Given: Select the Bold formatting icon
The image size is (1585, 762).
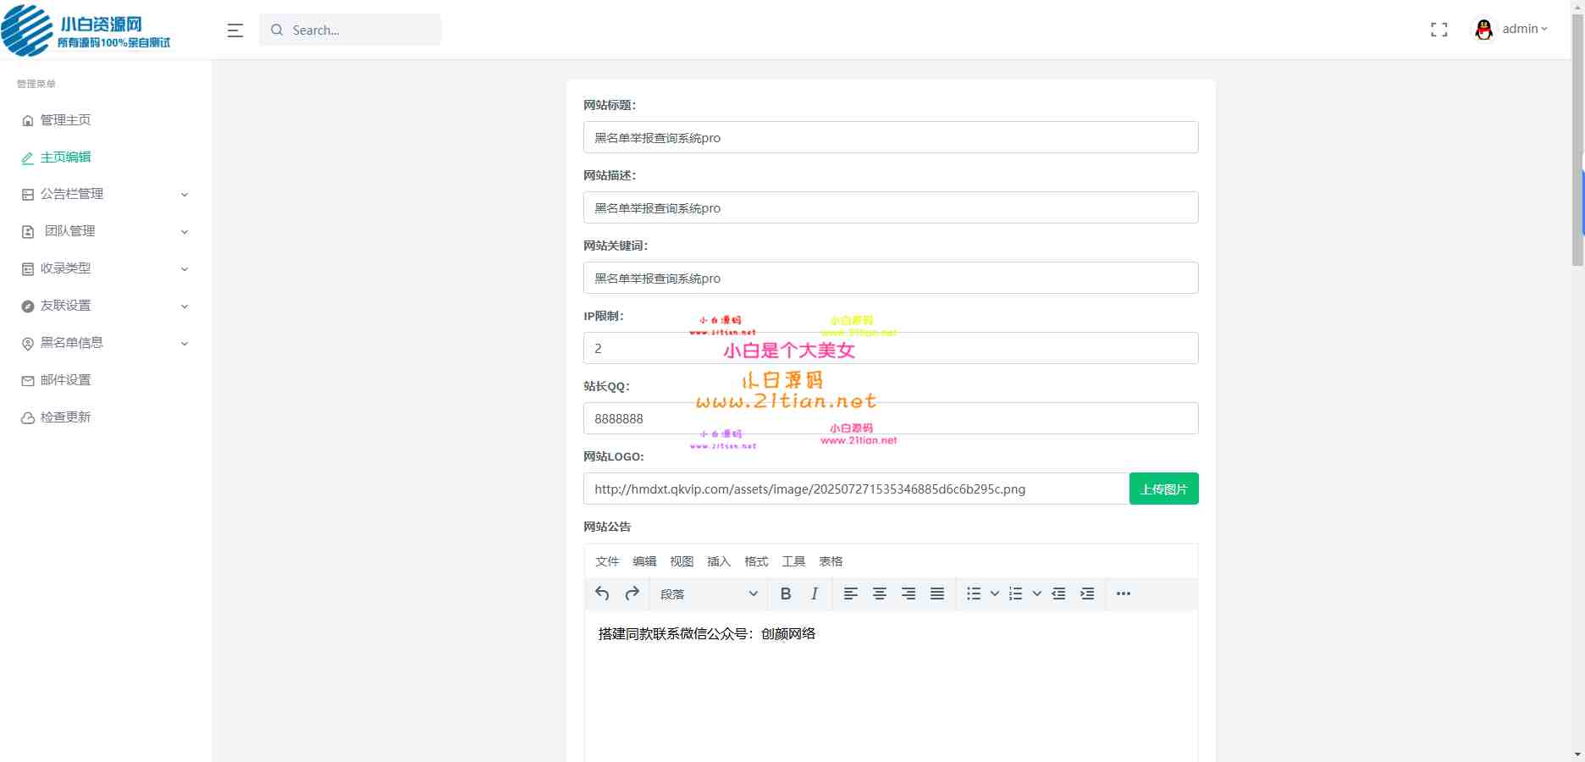Looking at the screenshot, I should point(785,594).
